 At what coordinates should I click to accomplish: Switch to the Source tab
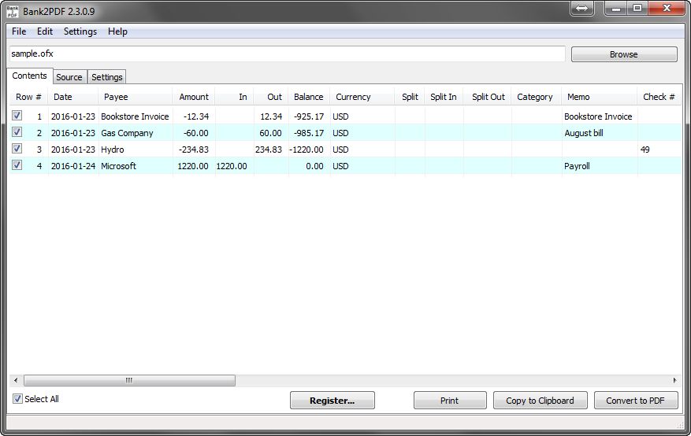(x=69, y=77)
